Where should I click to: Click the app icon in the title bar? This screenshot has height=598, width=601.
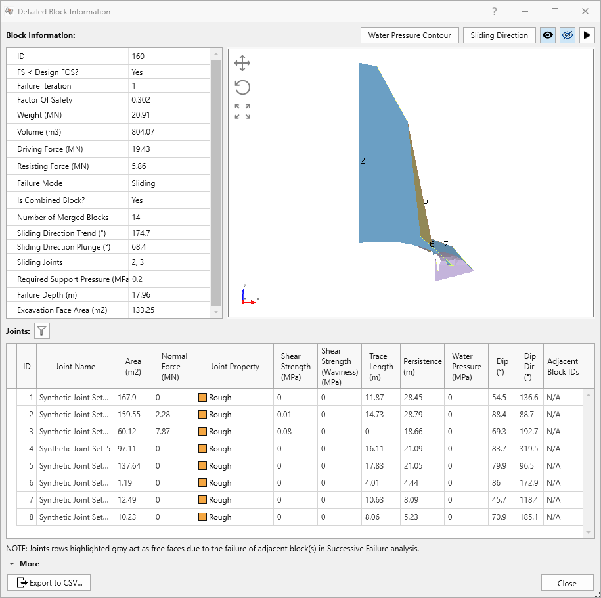(9, 12)
